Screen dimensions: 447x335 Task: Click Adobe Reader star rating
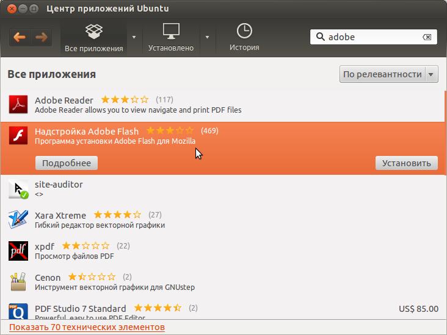pos(125,99)
